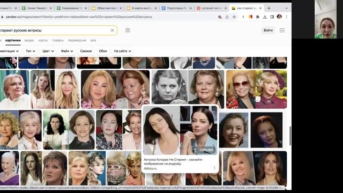Expand the 'Цвет' filter dropdown
The height and width of the screenshot is (193, 343).
(x=48, y=51)
